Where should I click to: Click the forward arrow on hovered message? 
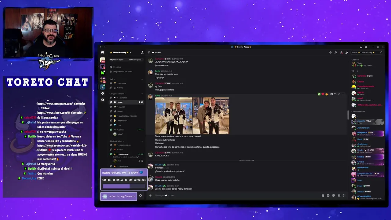(339, 94)
